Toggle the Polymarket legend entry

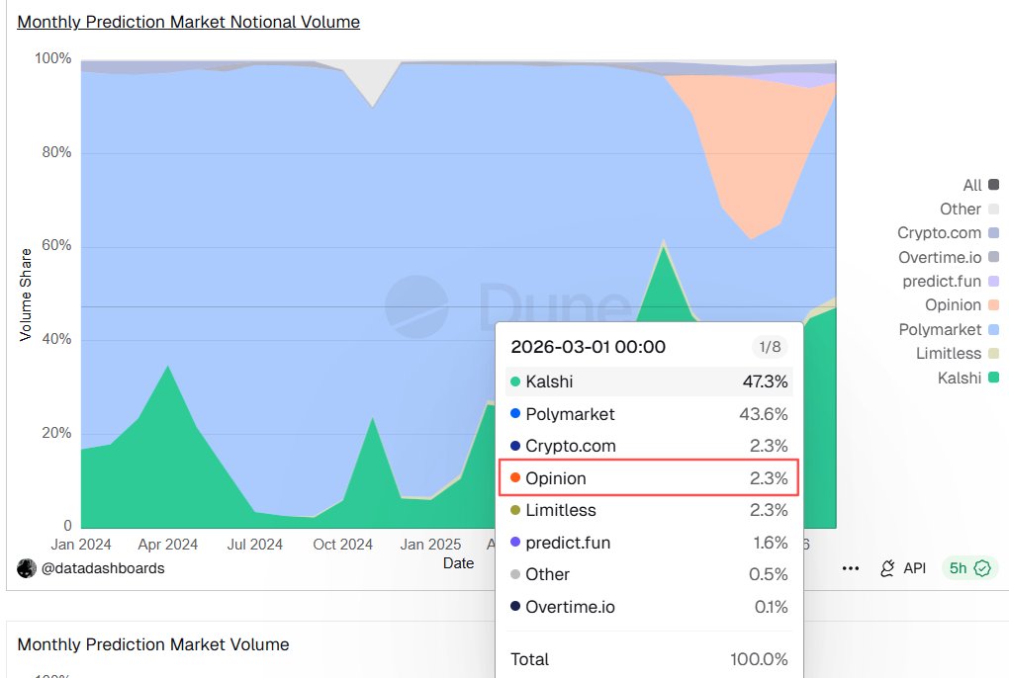[949, 329]
